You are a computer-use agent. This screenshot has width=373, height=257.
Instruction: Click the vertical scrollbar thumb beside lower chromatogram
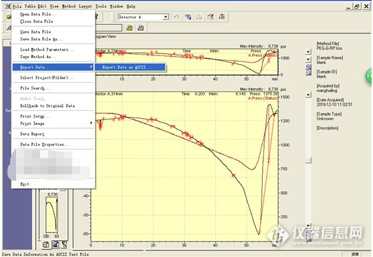pyautogui.click(x=308, y=161)
